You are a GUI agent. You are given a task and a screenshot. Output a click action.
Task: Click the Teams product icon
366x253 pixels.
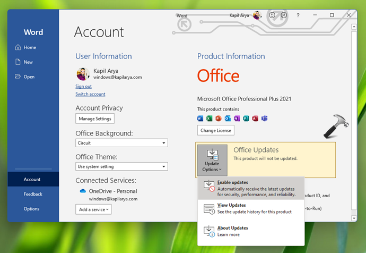[264, 117]
